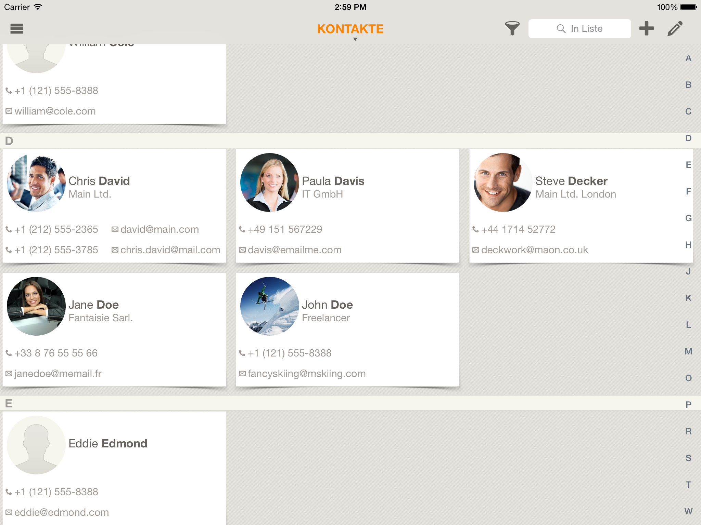This screenshot has width=701, height=525.
Task: Tap the D section header
Action: pos(10,141)
